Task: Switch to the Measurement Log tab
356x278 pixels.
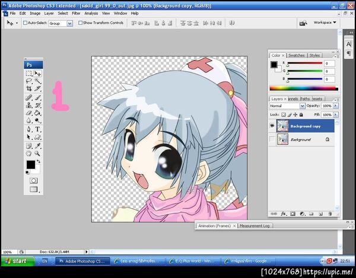Action: pos(255,226)
